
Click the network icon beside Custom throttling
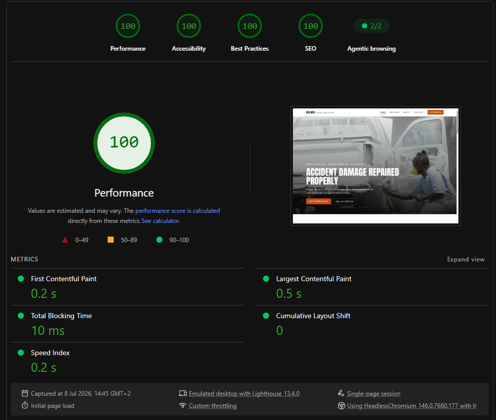pos(183,405)
